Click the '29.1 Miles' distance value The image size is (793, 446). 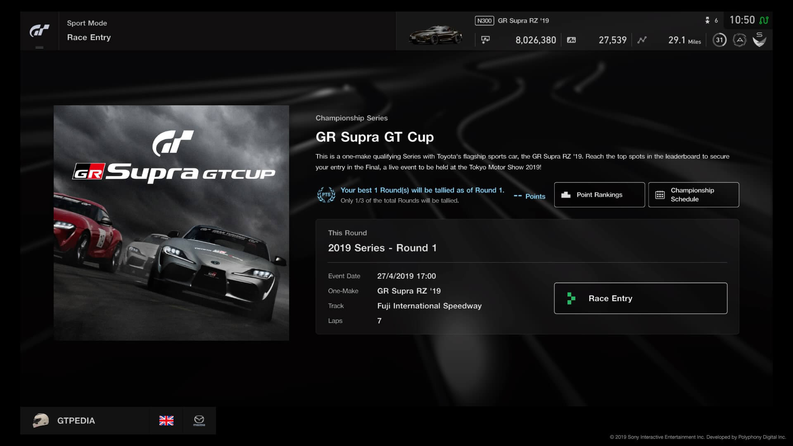click(x=684, y=40)
